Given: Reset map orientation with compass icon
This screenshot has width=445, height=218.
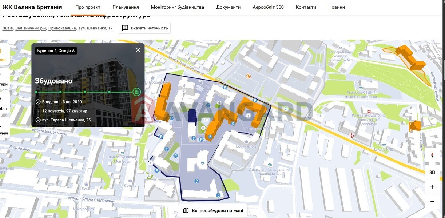Looking at the screenshot, I should click(x=432, y=155).
